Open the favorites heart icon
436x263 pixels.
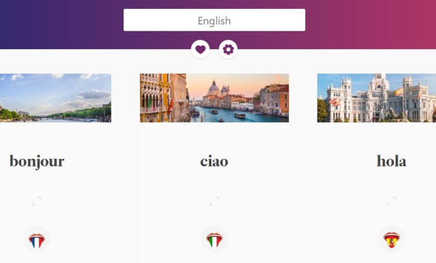200,50
